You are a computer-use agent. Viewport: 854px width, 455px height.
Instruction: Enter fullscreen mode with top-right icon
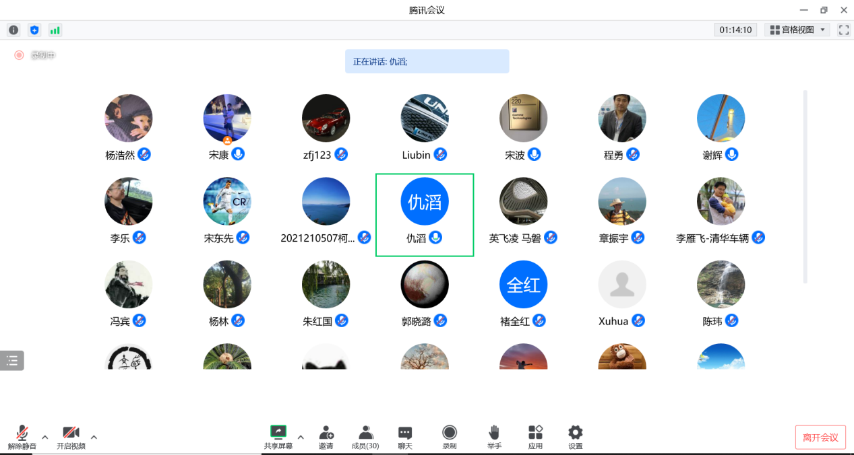pos(843,30)
